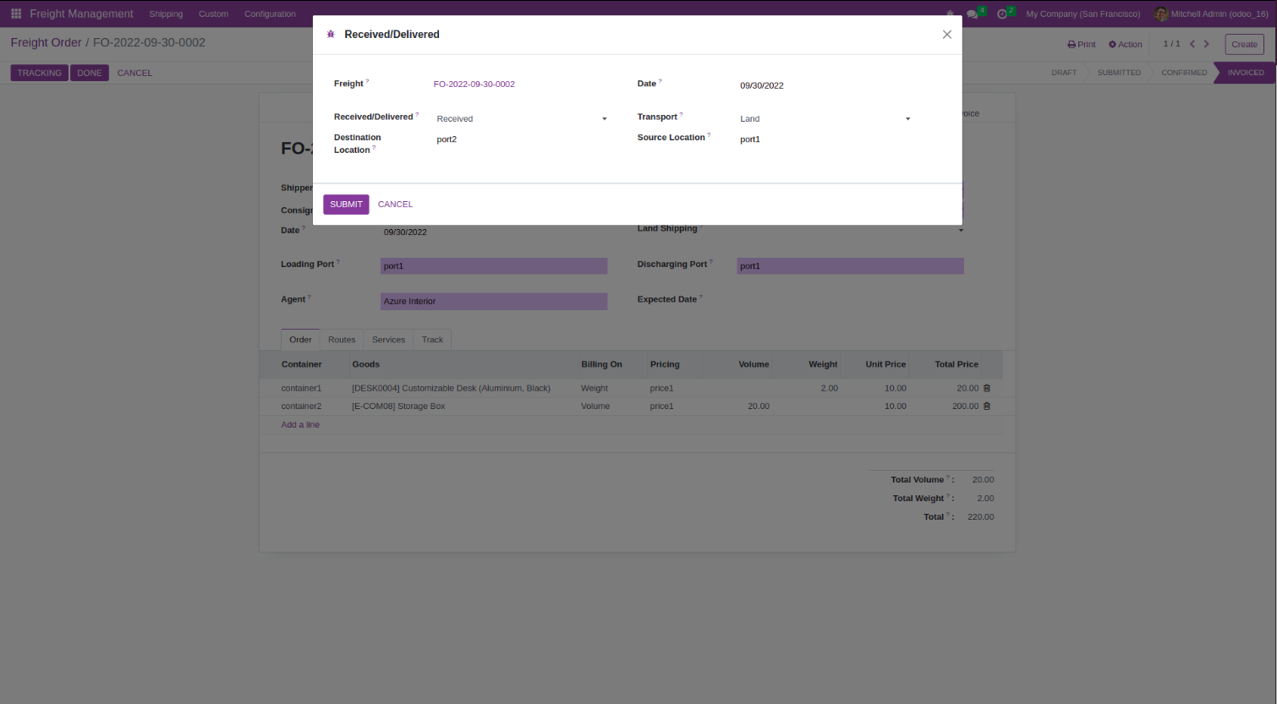1277x704 pixels.
Task: Click the Weight column header
Action: click(x=823, y=364)
